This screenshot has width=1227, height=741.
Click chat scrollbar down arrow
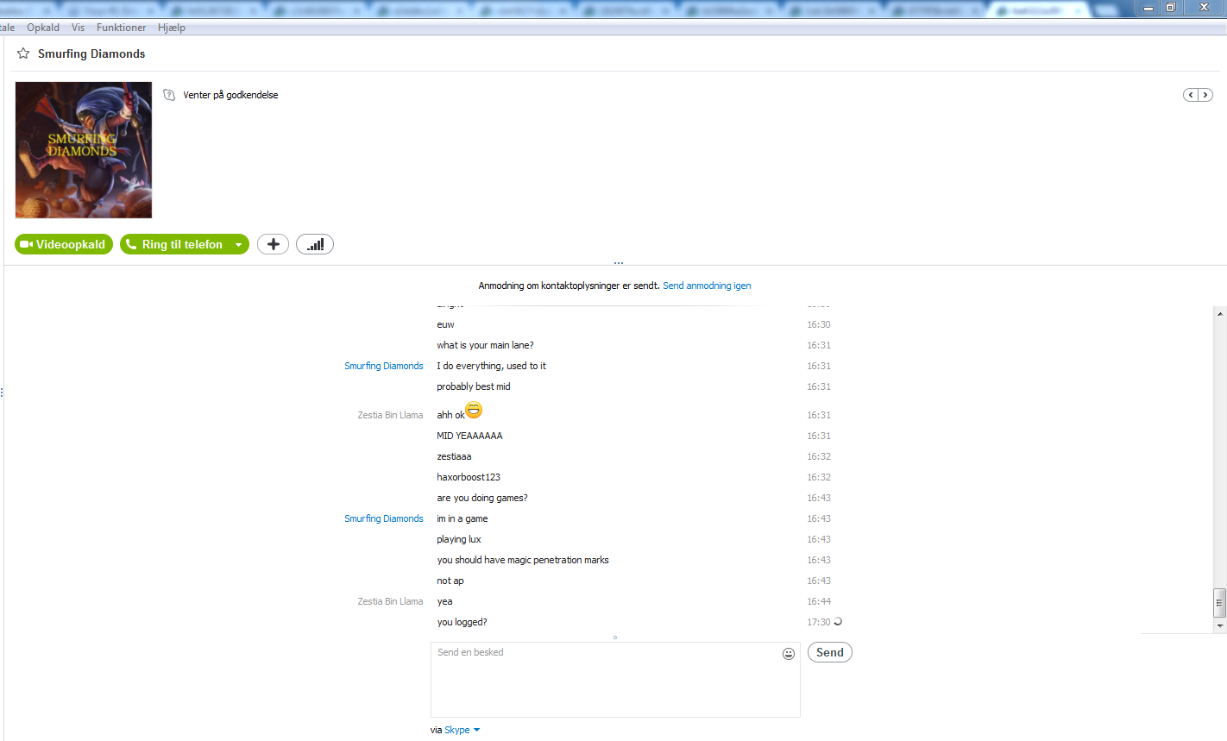1220,625
